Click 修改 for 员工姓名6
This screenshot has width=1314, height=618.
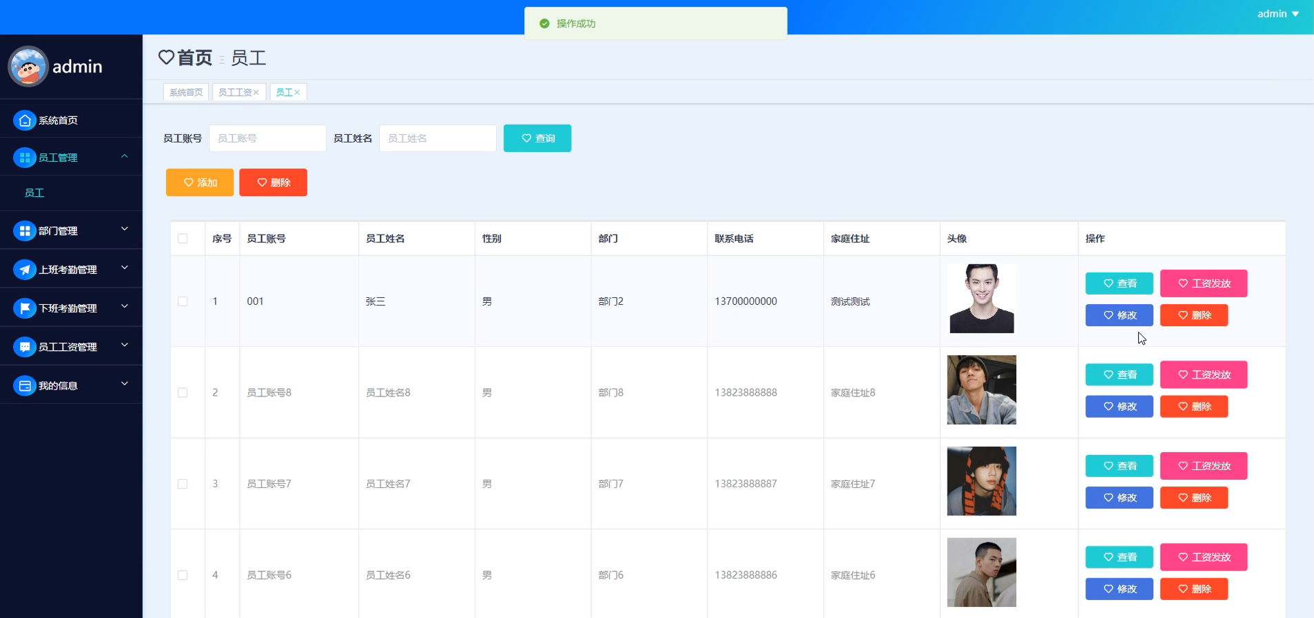pyautogui.click(x=1119, y=589)
